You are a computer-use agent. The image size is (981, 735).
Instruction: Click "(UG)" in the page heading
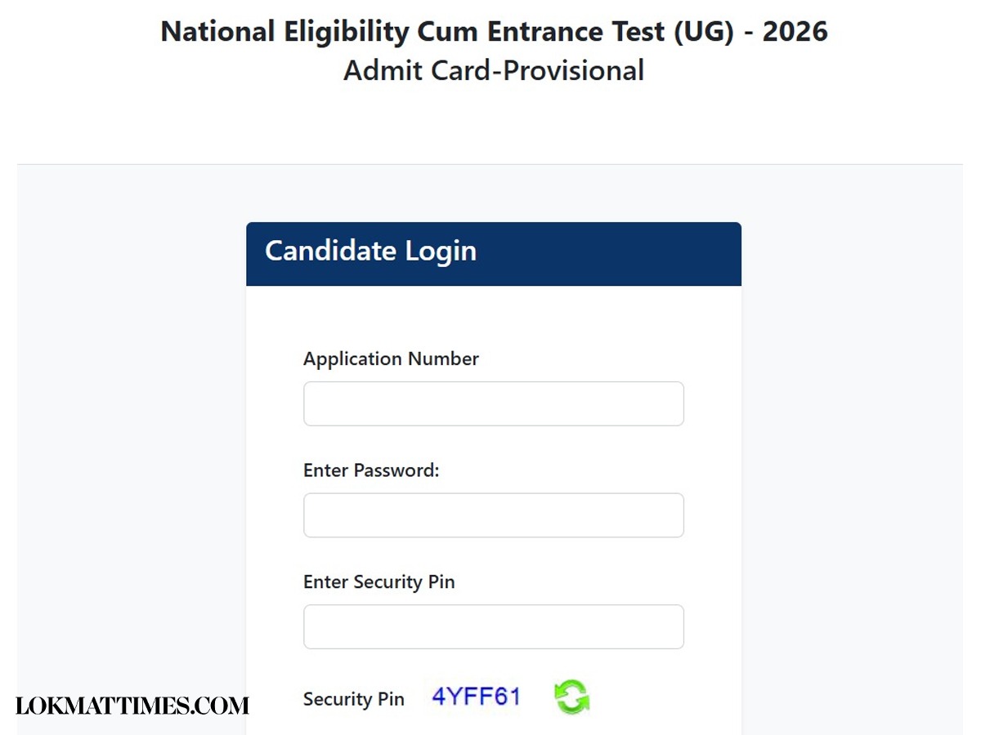click(703, 32)
